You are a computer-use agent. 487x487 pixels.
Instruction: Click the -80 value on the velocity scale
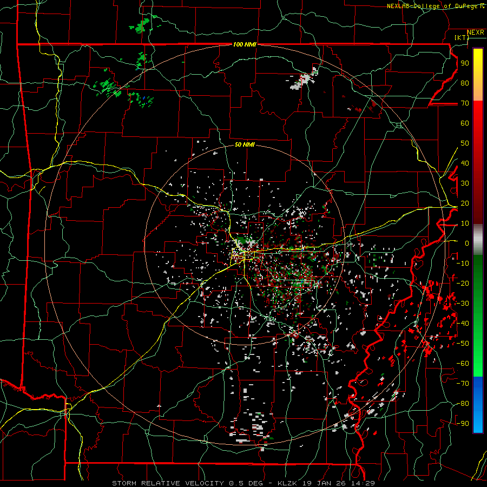click(x=463, y=404)
